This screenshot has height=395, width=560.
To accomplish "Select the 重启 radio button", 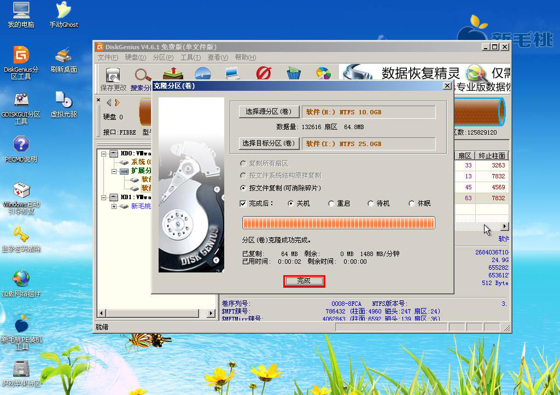I will tap(339, 204).
